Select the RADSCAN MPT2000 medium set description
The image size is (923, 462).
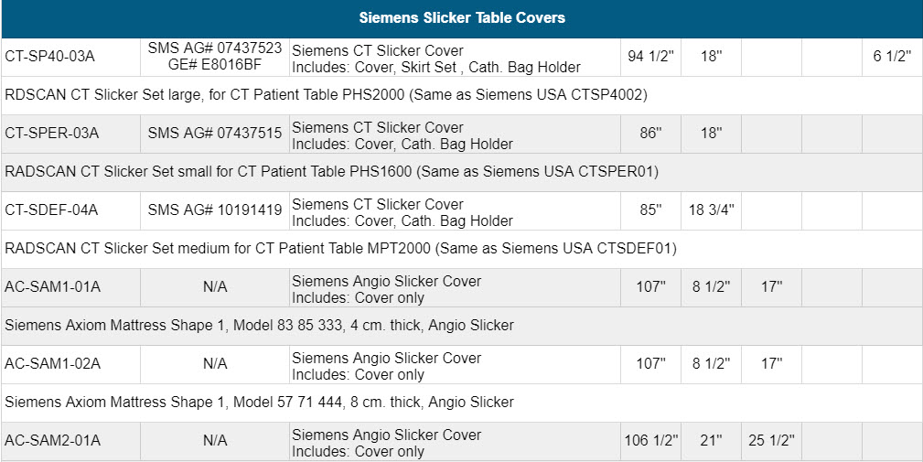pyautogui.click(x=340, y=249)
